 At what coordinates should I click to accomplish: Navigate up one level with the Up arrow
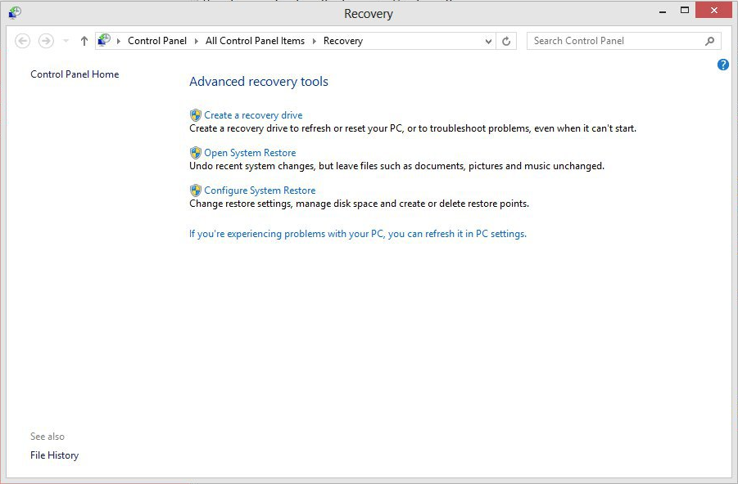click(84, 41)
